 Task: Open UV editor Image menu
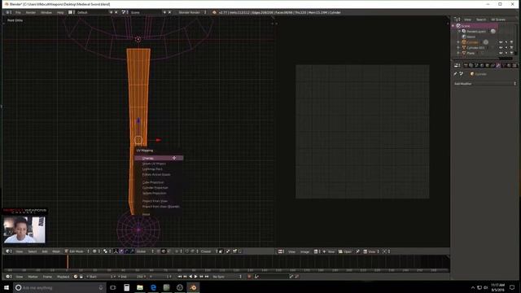pos(304,251)
